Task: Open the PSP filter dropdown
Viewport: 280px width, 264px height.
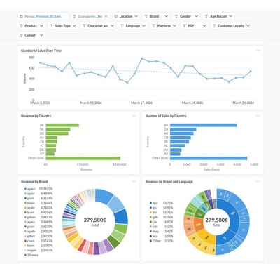Action: click(195, 26)
